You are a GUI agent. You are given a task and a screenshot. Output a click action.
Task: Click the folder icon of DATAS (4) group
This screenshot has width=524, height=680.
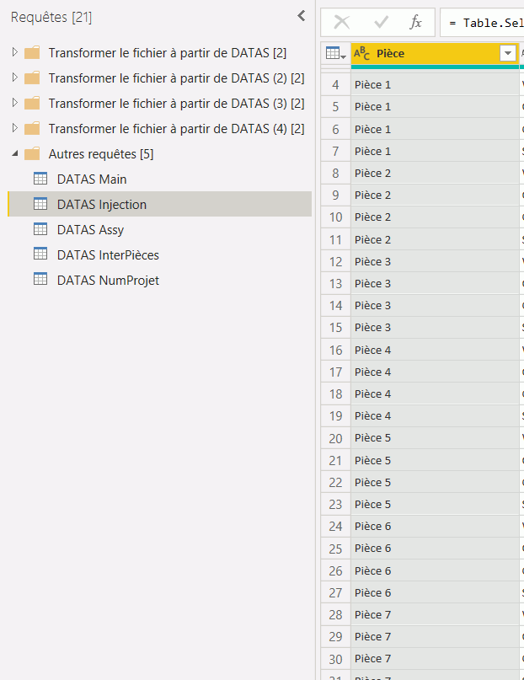[32, 128]
